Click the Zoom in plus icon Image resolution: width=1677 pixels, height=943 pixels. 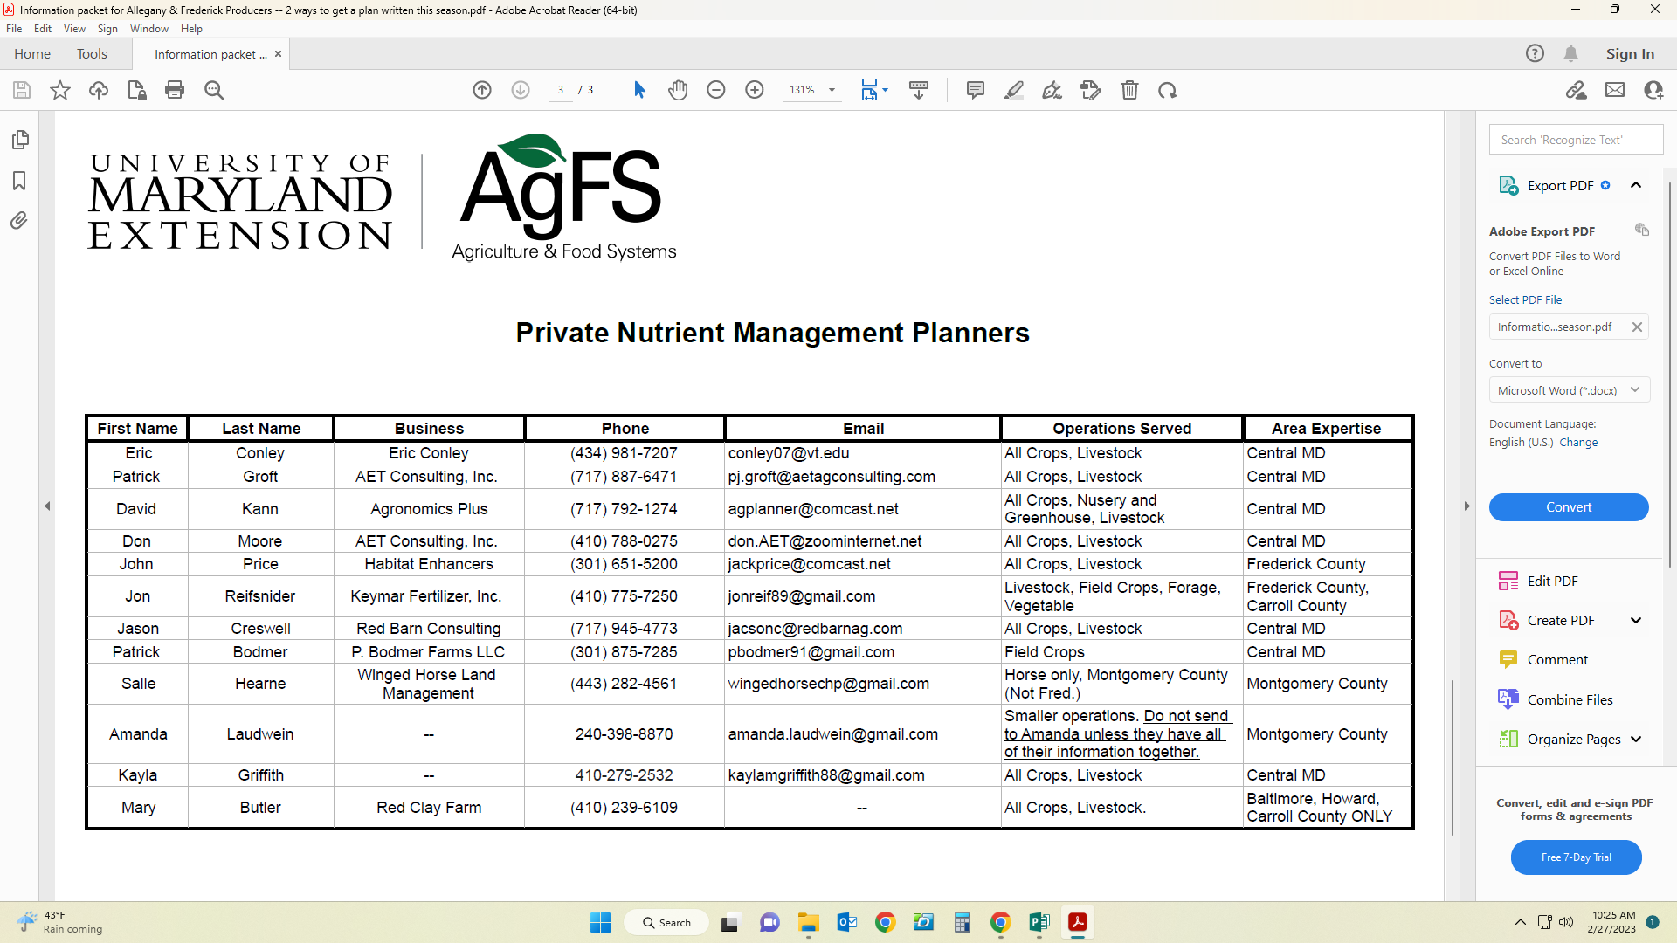[755, 90]
